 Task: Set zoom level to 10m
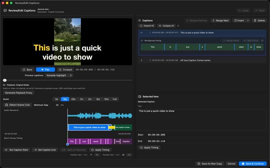click(x=106, y=99)
